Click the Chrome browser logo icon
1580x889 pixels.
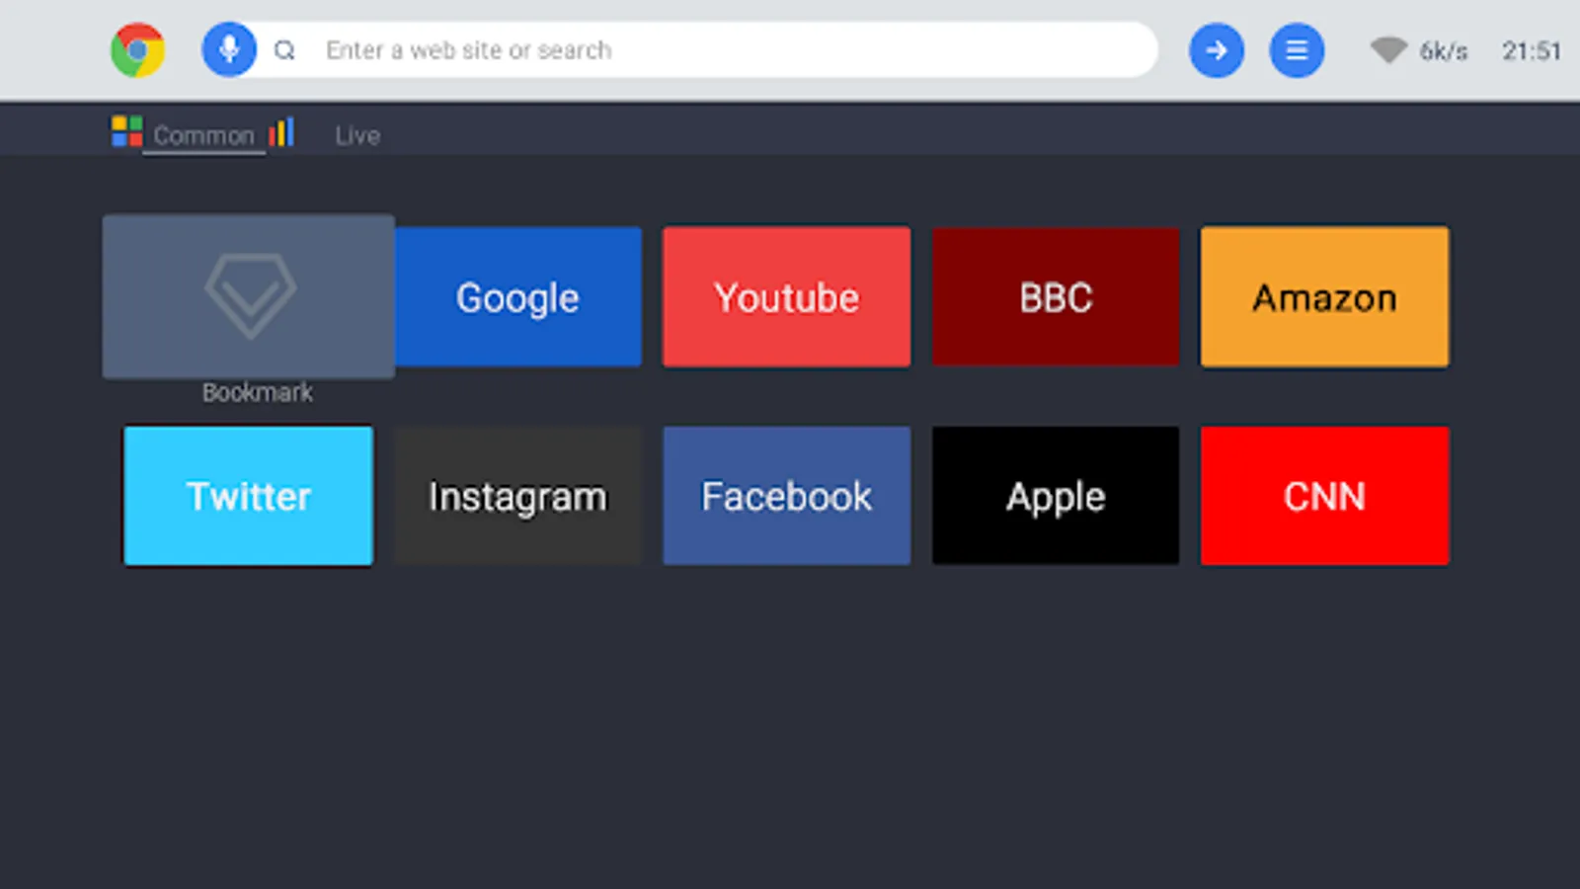pos(138,50)
